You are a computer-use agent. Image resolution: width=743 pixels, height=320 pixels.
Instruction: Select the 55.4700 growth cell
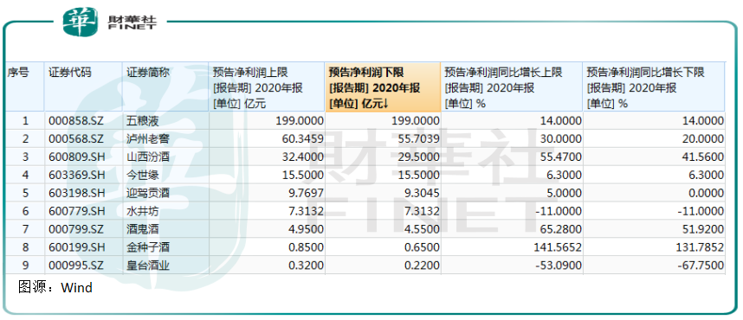coord(512,157)
